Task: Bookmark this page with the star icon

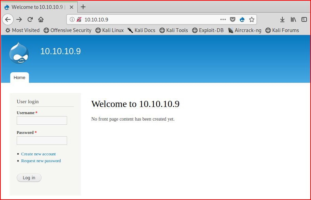Action: click(x=252, y=19)
